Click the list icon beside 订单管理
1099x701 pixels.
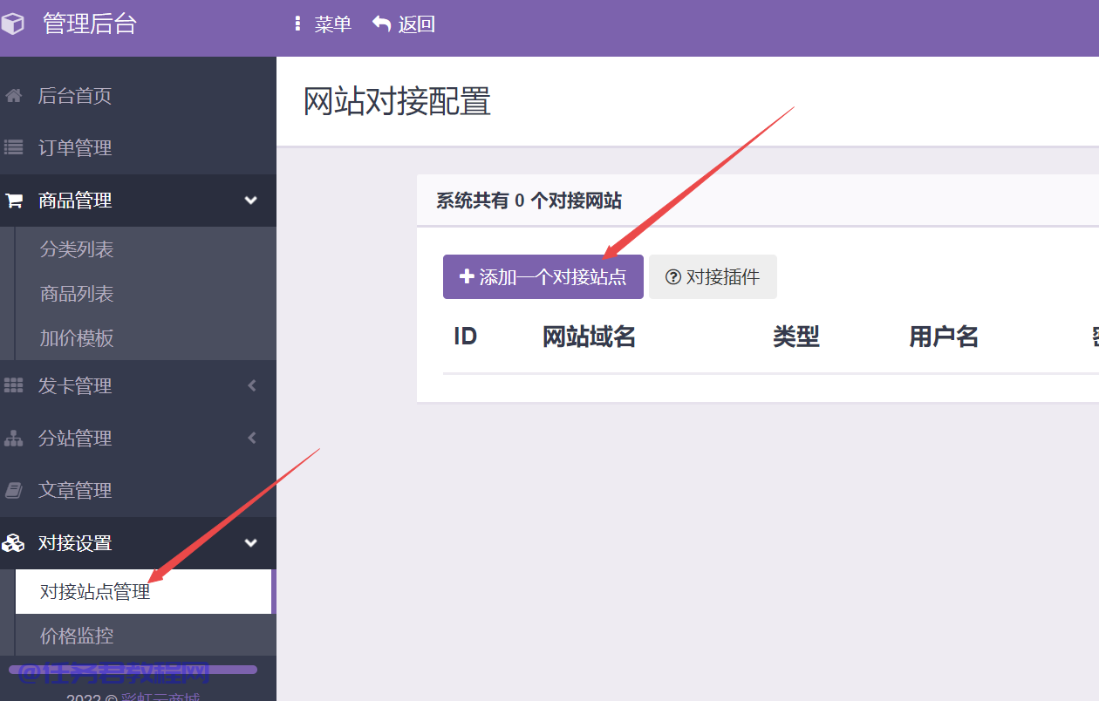pyautogui.click(x=13, y=148)
